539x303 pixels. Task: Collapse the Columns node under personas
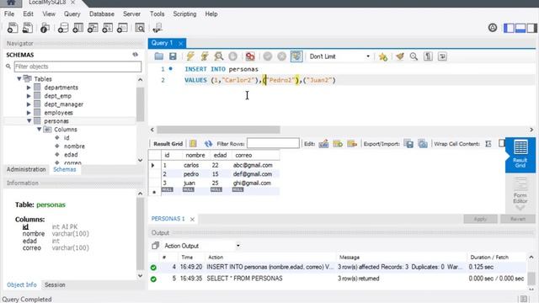[40, 130]
